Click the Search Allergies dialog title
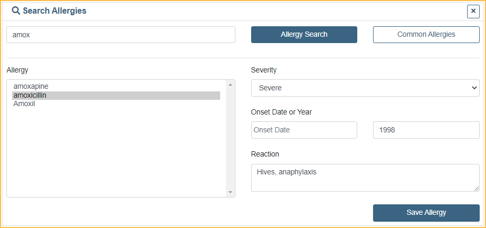 coord(55,11)
